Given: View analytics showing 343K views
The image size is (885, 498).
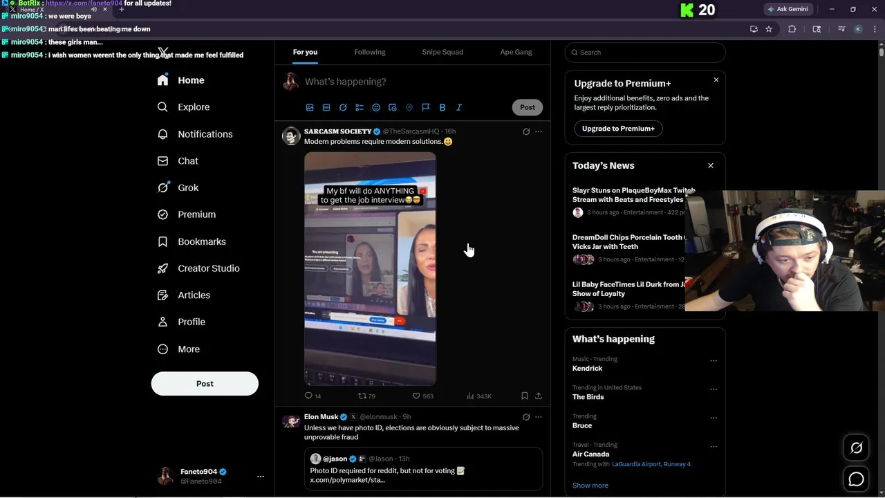Looking at the screenshot, I should (x=479, y=396).
